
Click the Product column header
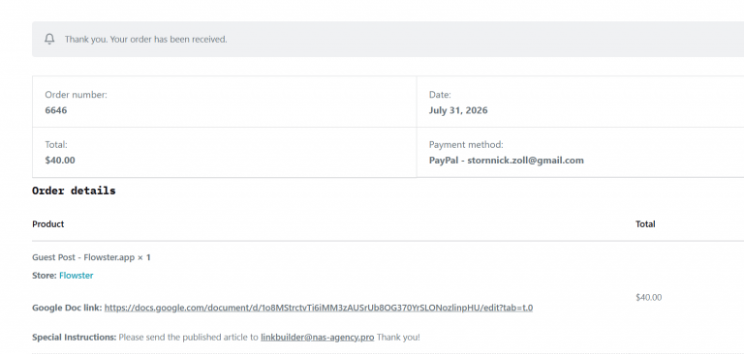pos(47,224)
